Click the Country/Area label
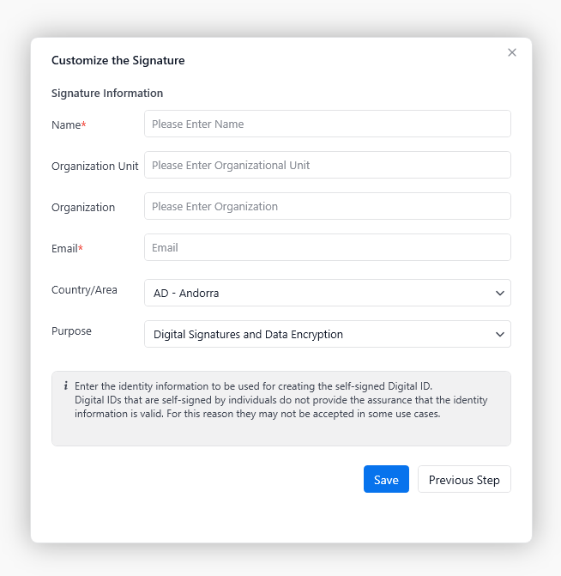Image resolution: width=561 pixels, height=576 pixels. click(x=84, y=290)
